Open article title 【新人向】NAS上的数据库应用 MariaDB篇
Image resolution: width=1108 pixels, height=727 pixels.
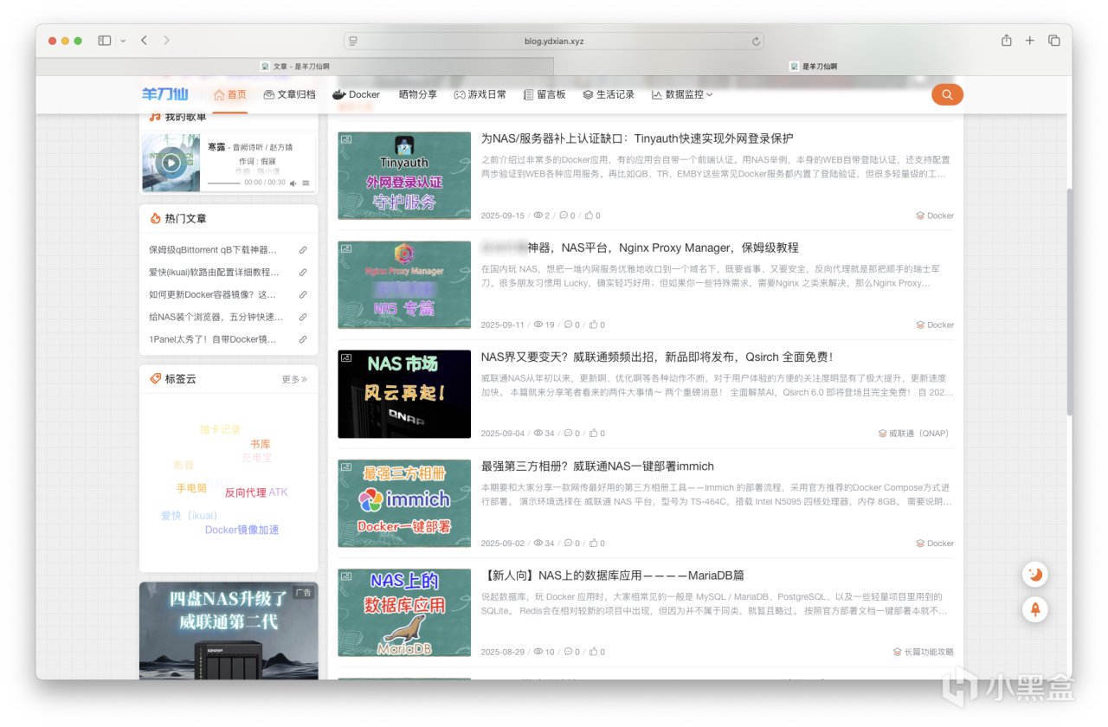pyautogui.click(x=613, y=576)
